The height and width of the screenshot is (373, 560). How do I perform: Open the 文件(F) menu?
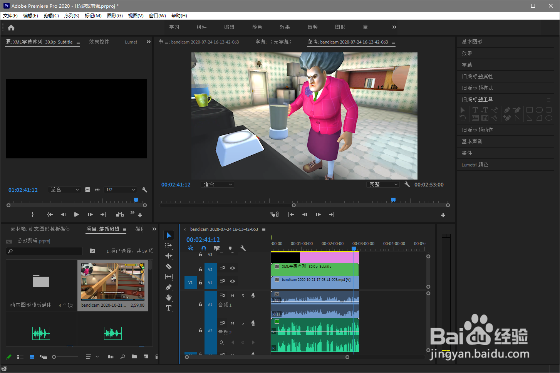click(10, 16)
